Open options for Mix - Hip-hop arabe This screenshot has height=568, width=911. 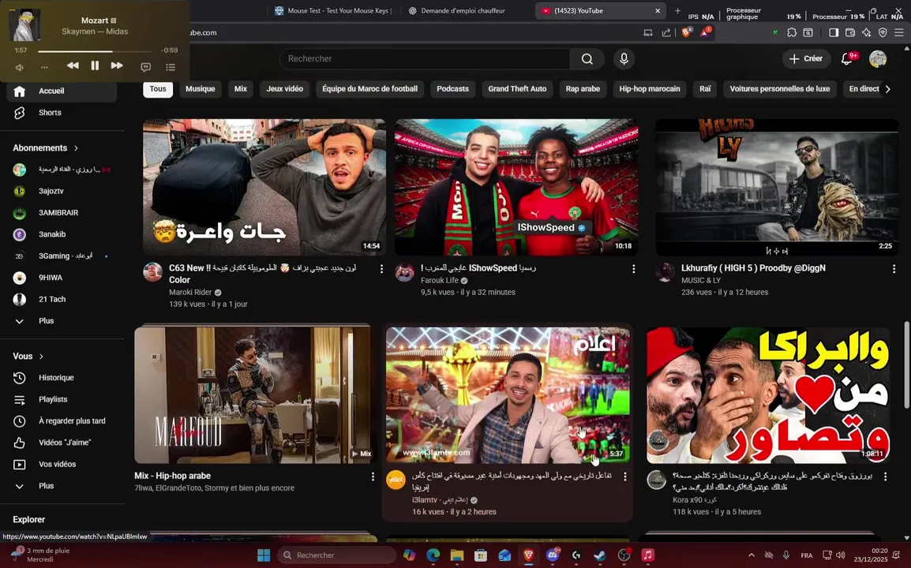click(x=373, y=476)
